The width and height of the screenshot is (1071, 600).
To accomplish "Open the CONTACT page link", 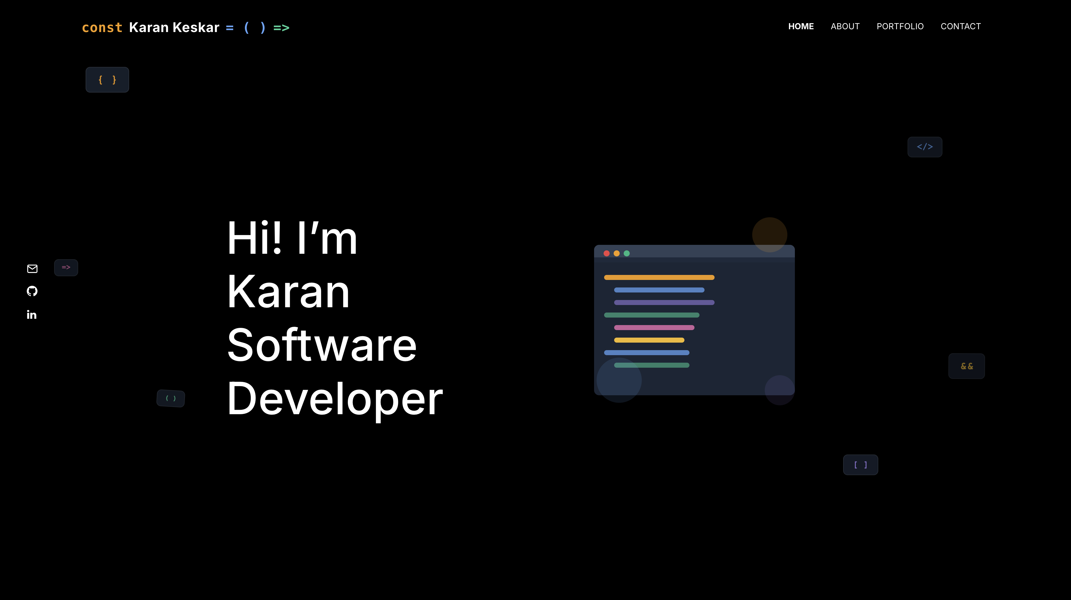I will click(961, 26).
